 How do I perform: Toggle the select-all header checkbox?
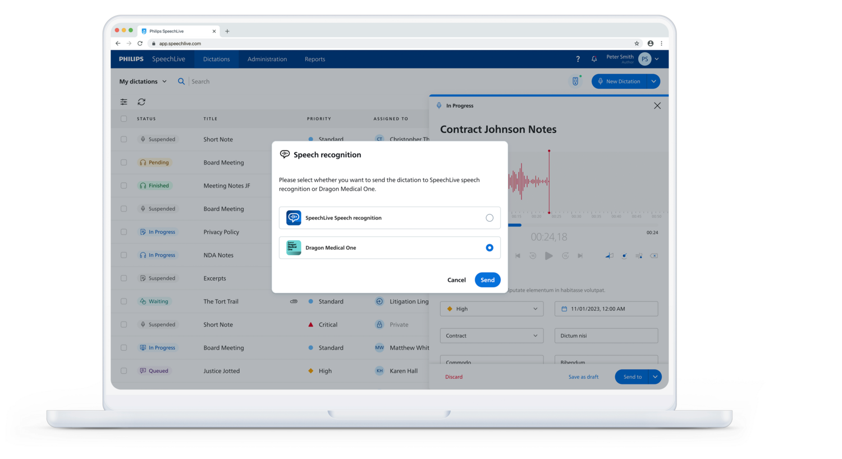click(123, 119)
